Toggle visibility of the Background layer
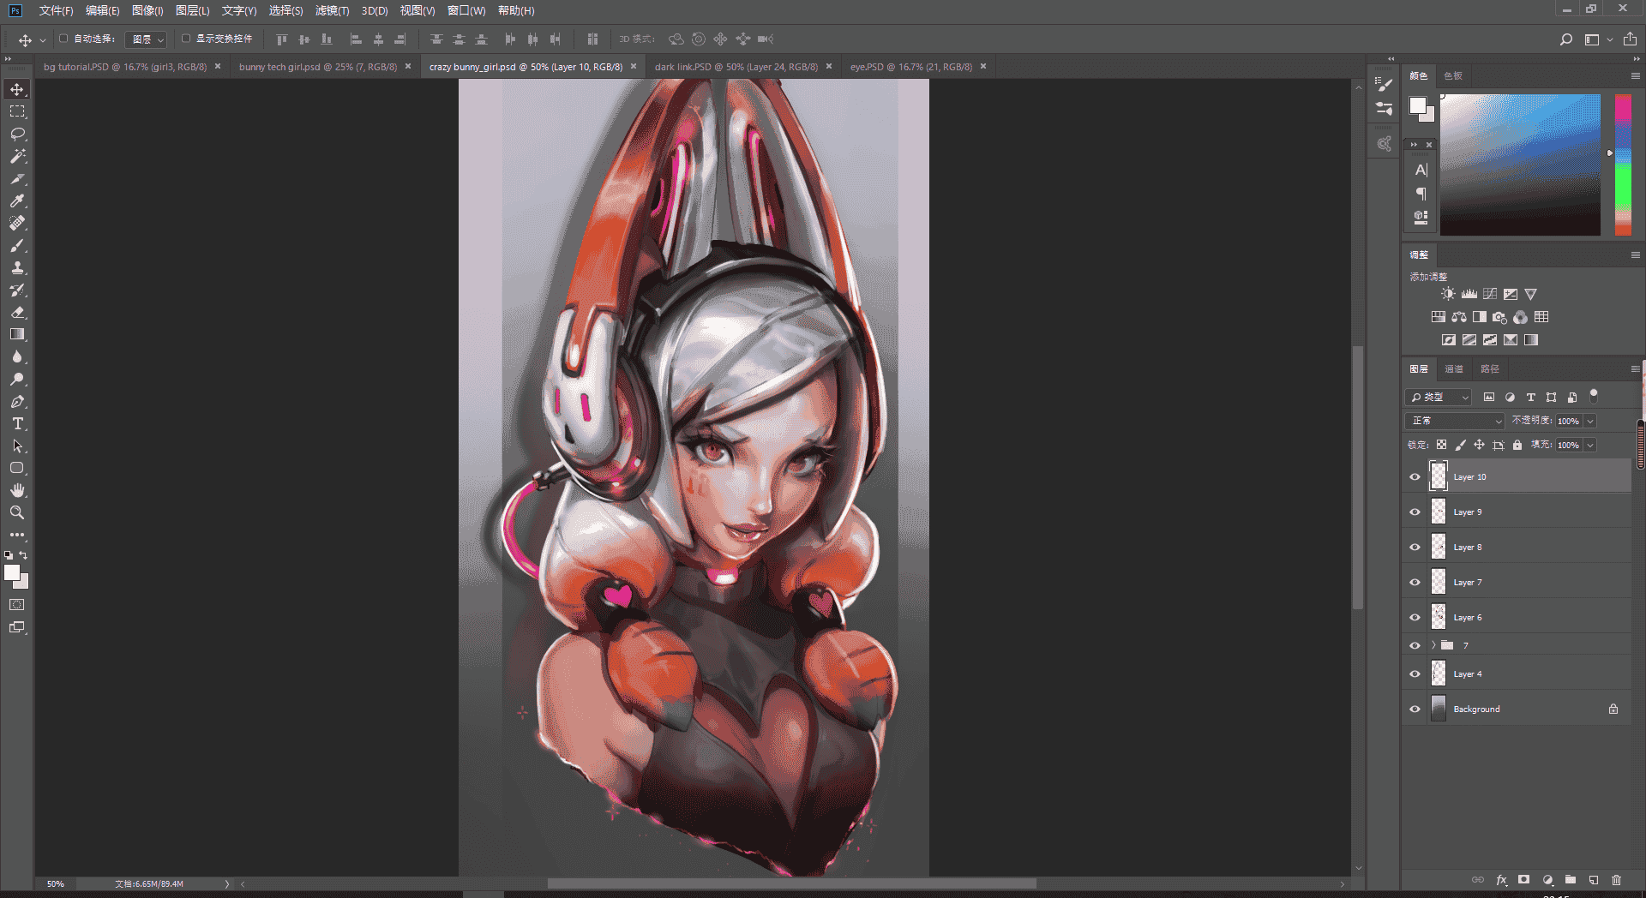1646x898 pixels. click(1415, 709)
